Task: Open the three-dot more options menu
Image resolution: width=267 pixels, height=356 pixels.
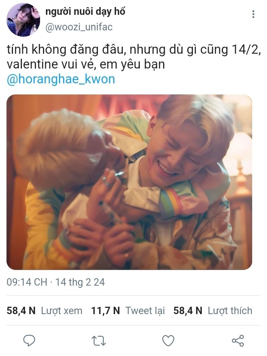Action: point(253,14)
